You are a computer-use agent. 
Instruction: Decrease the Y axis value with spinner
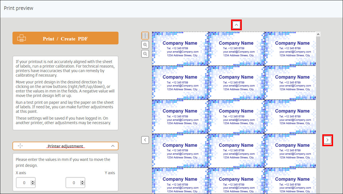[x=82, y=184]
